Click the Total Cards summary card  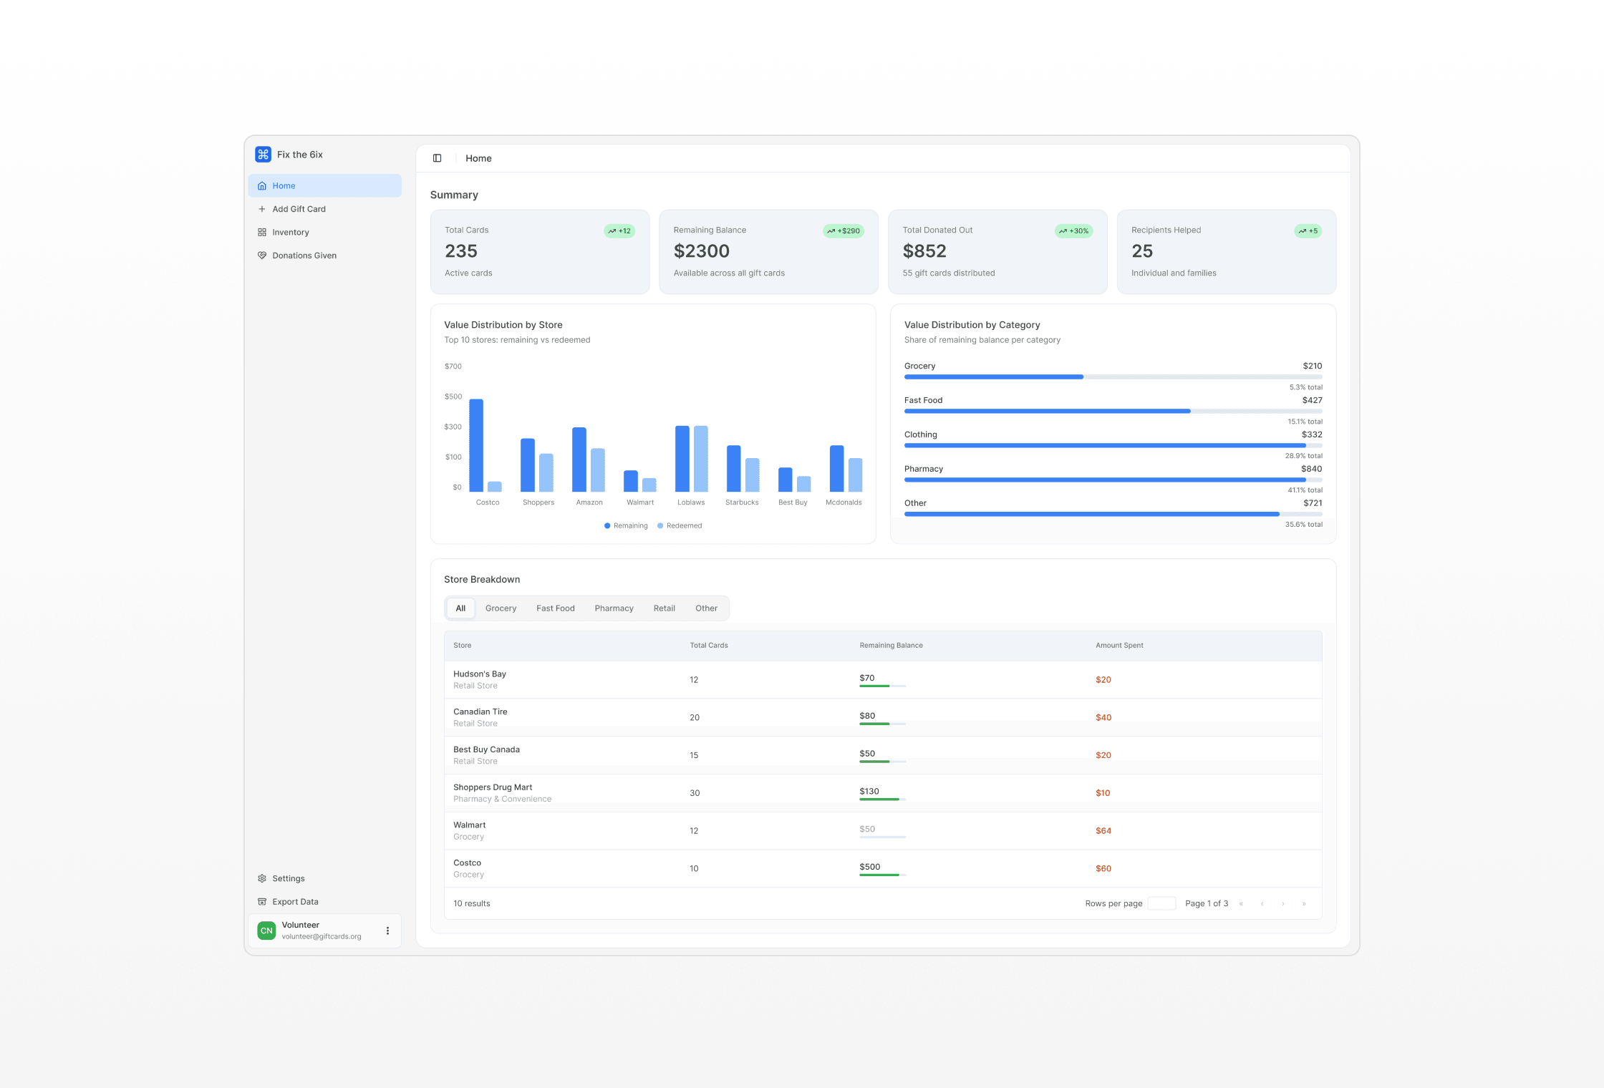(x=540, y=252)
